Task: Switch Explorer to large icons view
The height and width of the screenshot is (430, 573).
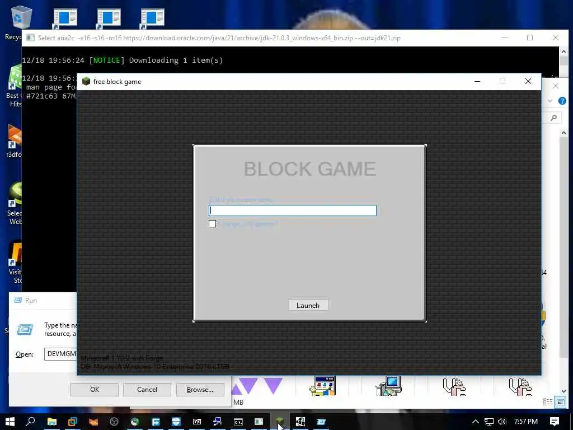Action: pyautogui.click(x=560, y=402)
